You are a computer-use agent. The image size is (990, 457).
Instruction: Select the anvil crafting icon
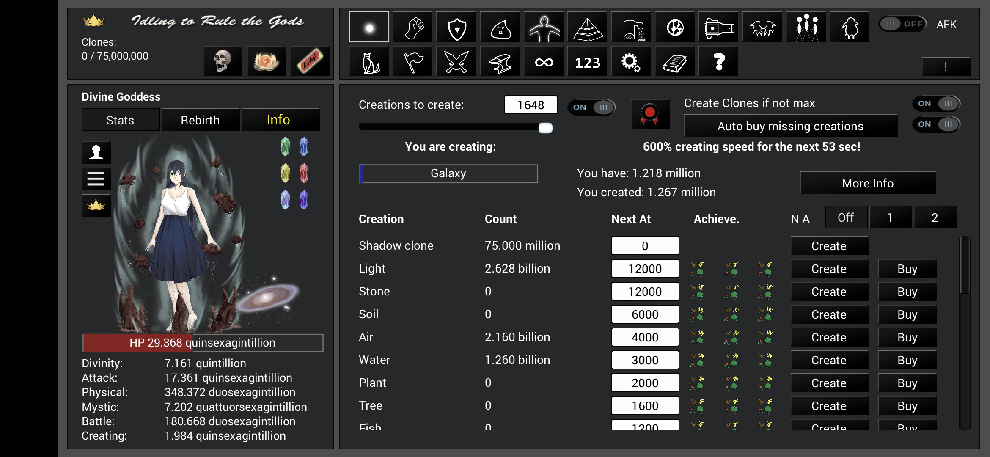[500, 61]
